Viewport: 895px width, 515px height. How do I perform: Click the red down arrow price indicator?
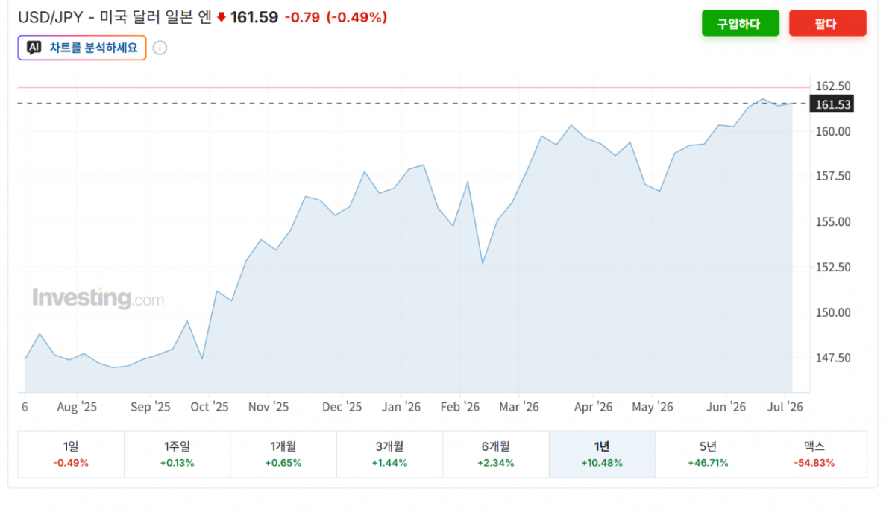click(222, 17)
